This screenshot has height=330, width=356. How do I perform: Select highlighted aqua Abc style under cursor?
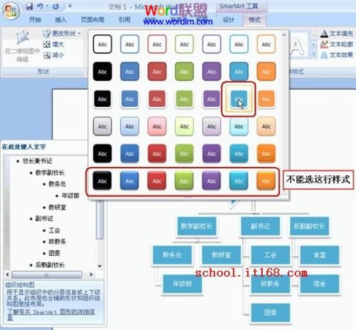click(239, 99)
